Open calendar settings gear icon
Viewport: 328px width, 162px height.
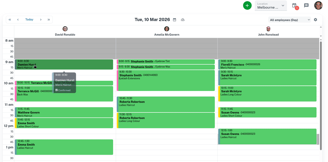pyautogui.click(x=316, y=20)
